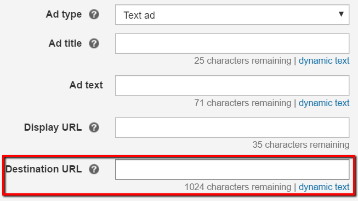Click the help icon beside Ad type
Image resolution: width=358 pixels, height=201 pixels.
pos(94,15)
